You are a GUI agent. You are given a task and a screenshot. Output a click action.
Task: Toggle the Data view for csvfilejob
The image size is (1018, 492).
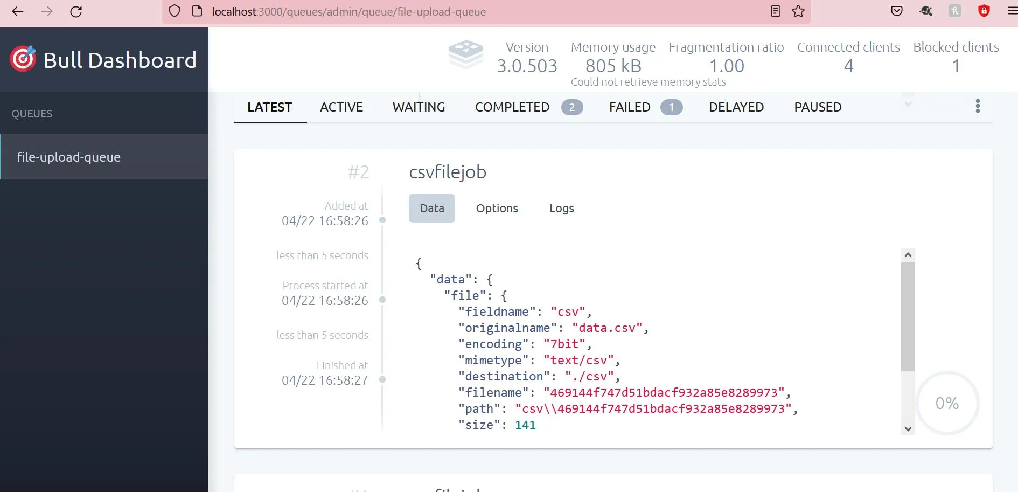click(431, 208)
